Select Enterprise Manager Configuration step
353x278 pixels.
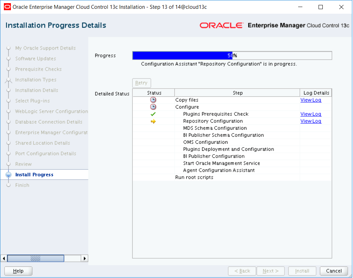pyautogui.click(x=51, y=132)
